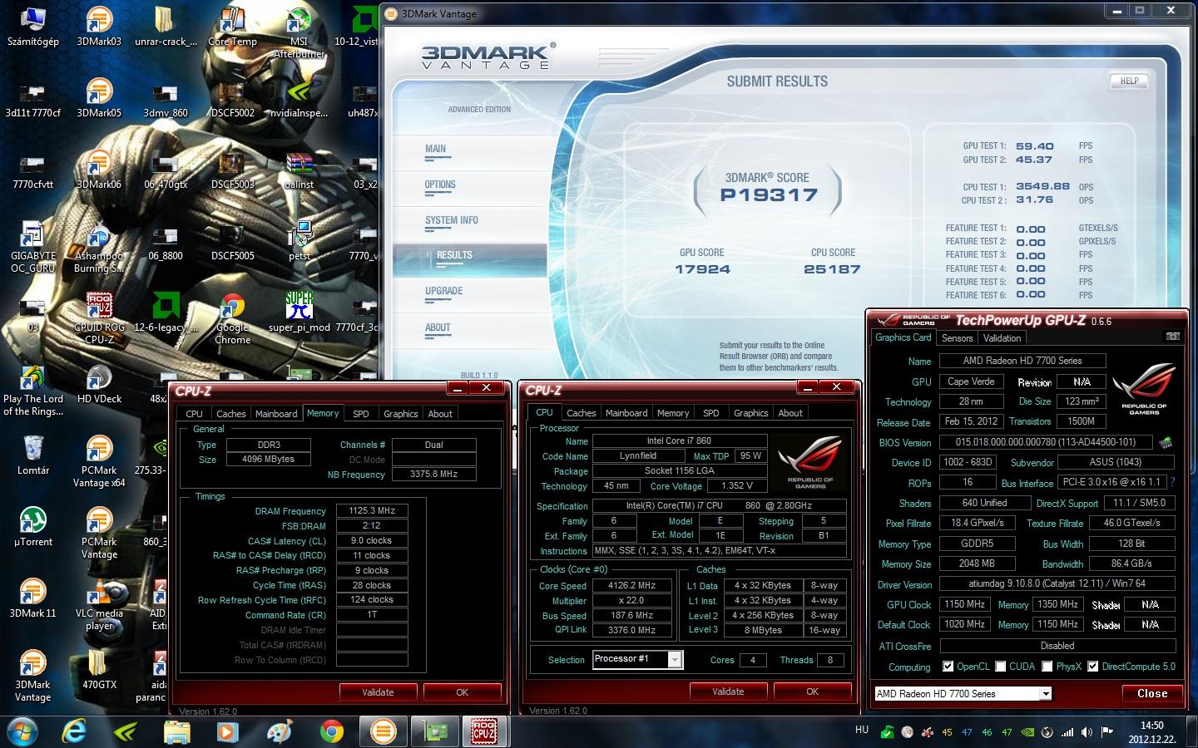The image size is (1198, 748).
Task: Open the µTorrent desktop shortcut
Action: coord(32,526)
